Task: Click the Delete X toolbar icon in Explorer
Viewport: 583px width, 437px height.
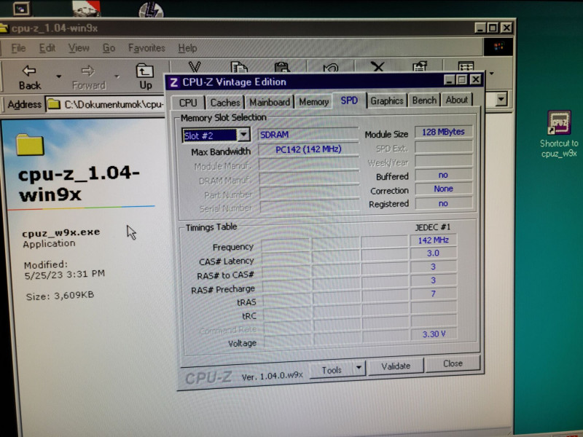Action: pyautogui.click(x=377, y=66)
